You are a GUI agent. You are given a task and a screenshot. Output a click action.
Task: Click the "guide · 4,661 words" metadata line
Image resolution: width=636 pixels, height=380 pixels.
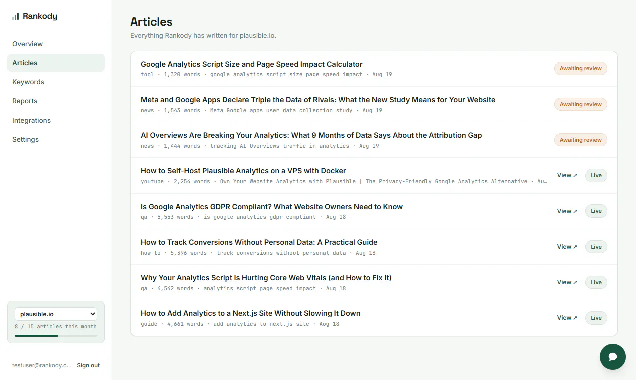point(240,324)
